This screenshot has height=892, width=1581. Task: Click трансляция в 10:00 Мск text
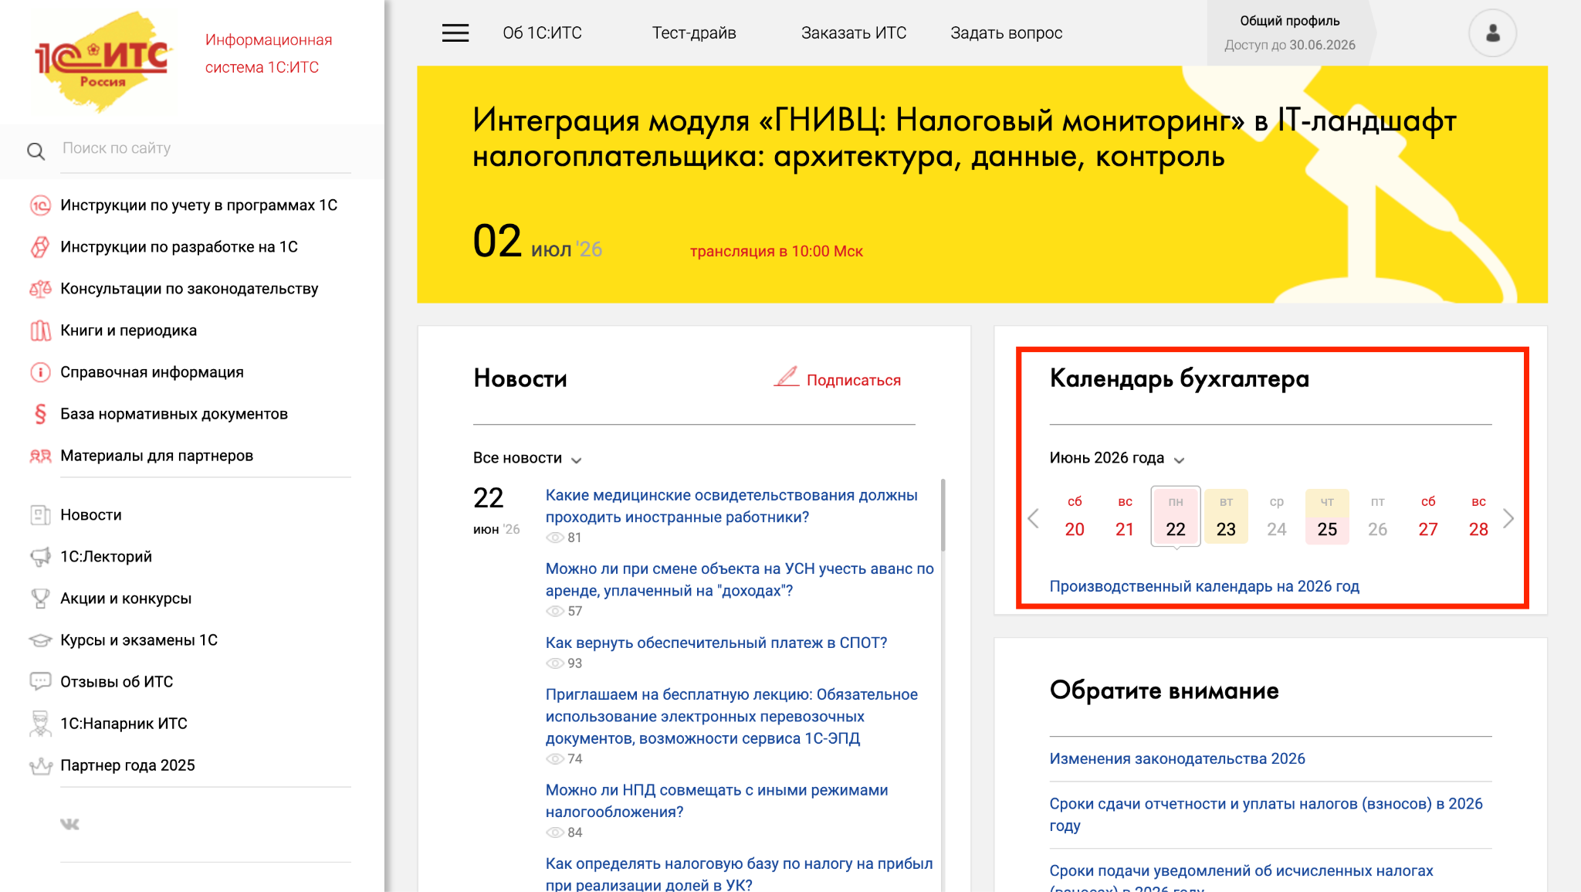pyautogui.click(x=776, y=251)
